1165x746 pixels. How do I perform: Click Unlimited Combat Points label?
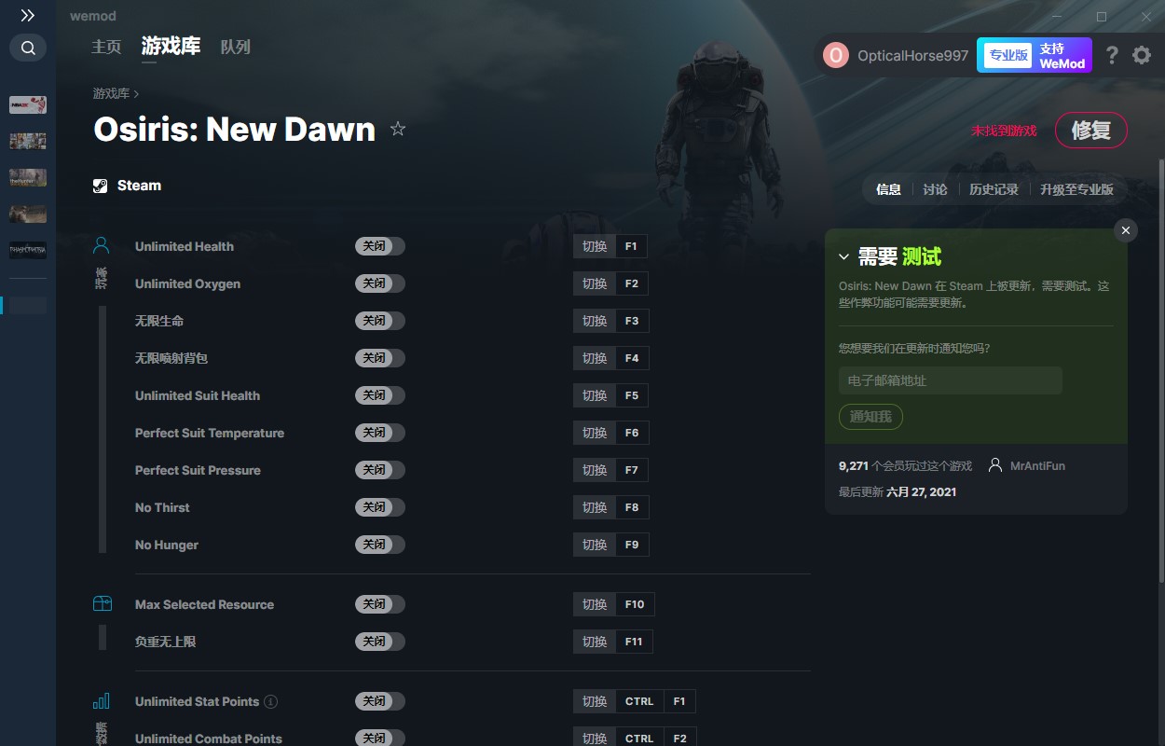(x=209, y=739)
